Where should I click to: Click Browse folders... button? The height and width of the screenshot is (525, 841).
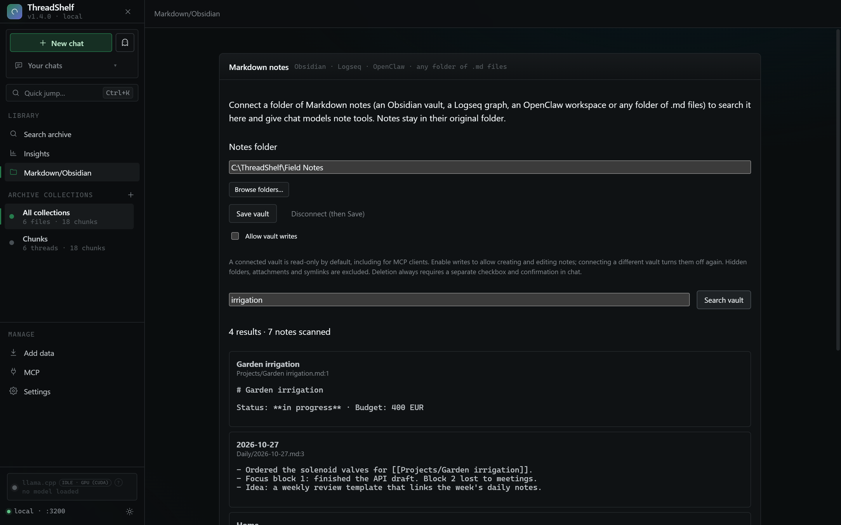259,190
